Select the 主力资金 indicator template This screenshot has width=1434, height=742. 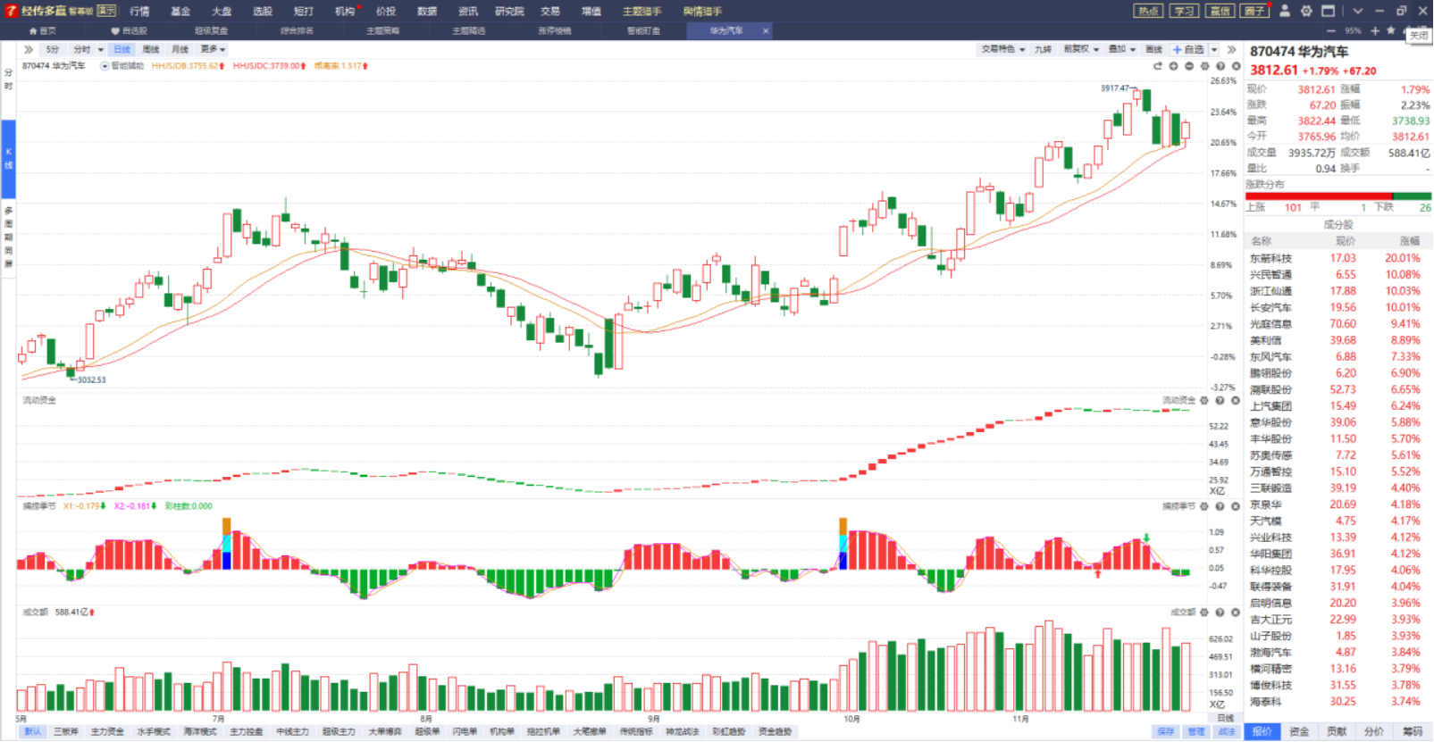(107, 731)
